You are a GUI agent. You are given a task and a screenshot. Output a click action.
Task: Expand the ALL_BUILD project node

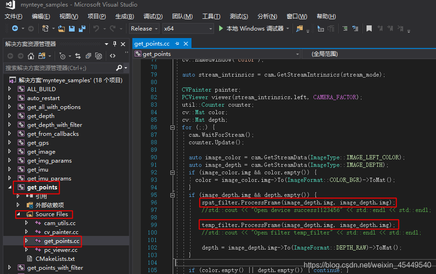[10, 89]
